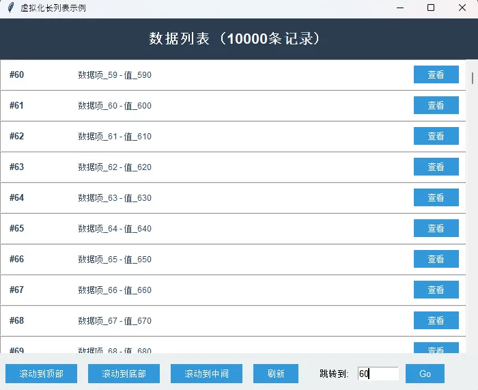
Task: Focus the 跳转到 input field
Action: point(378,374)
